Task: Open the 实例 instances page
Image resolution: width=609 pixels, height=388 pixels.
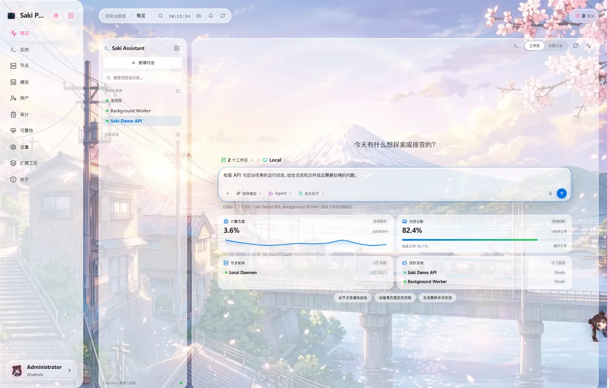Action: pyautogui.click(x=42, y=50)
